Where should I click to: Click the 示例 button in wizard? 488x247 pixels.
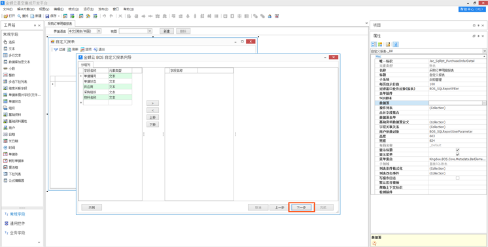click(x=92, y=207)
